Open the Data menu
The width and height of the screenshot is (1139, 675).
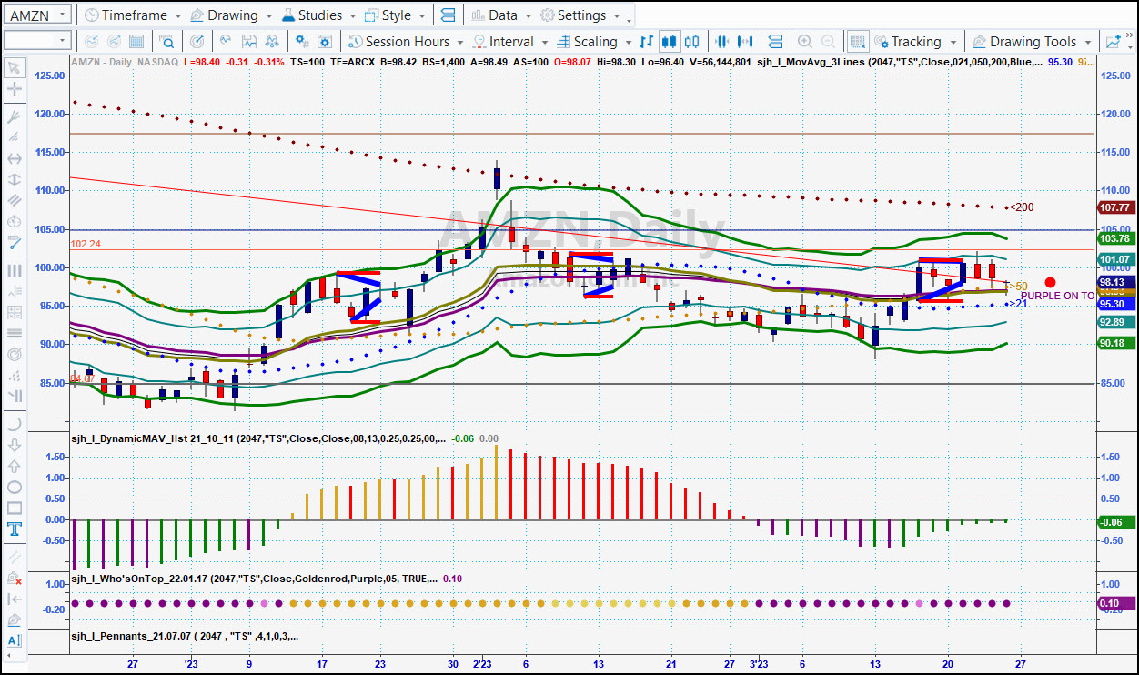[502, 15]
